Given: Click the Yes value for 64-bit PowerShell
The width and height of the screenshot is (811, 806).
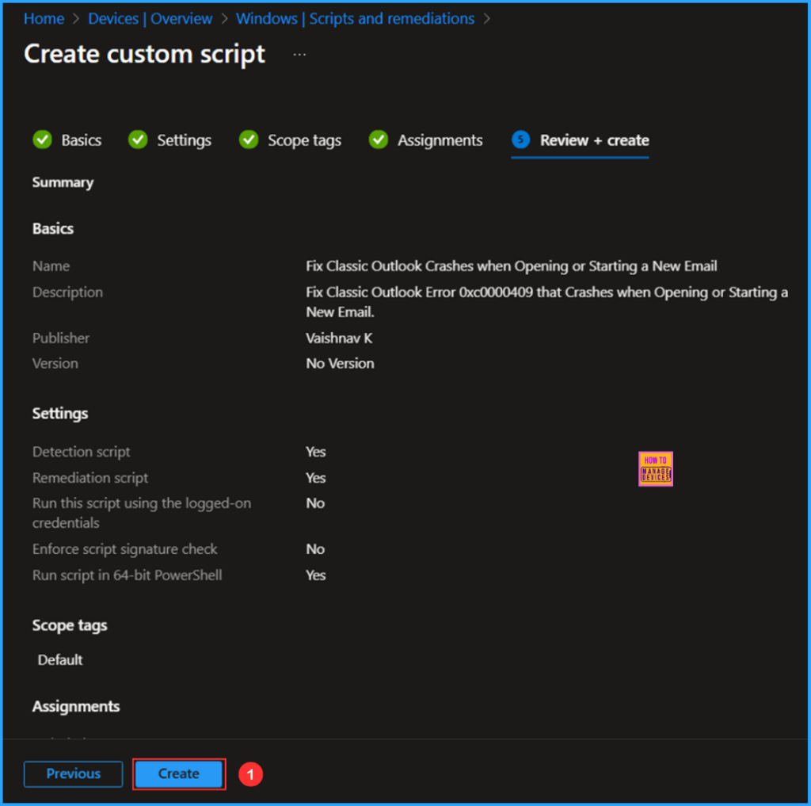Looking at the screenshot, I should pyautogui.click(x=315, y=575).
